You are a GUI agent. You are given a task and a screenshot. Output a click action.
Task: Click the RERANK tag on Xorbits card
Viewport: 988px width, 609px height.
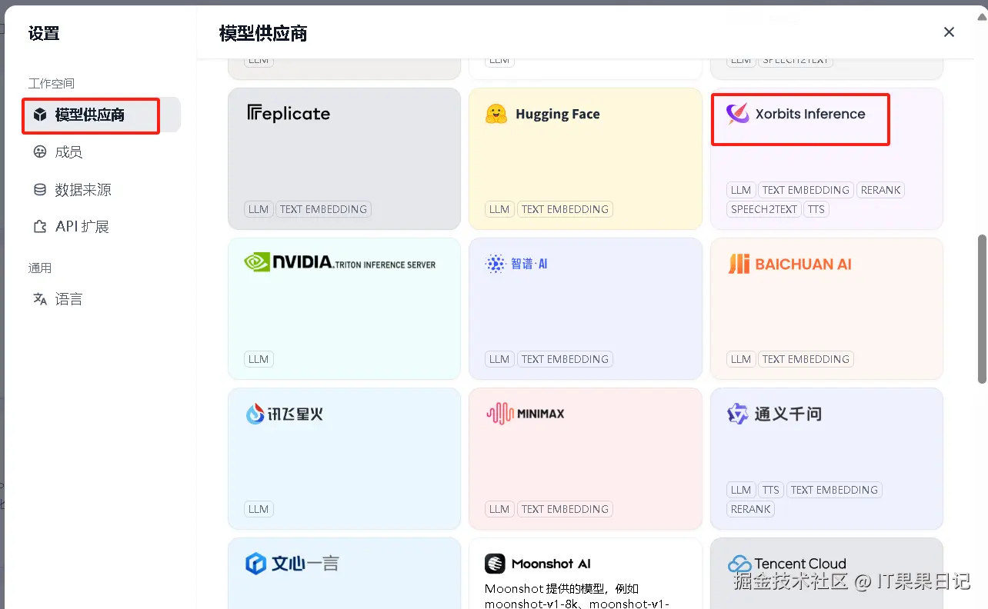pyautogui.click(x=880, y=190)
